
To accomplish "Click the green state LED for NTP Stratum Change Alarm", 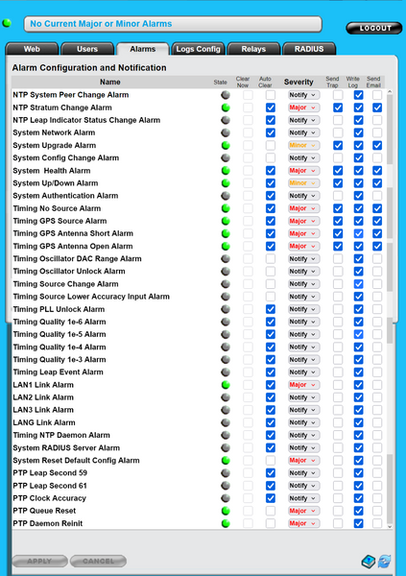I will pyautogui.click(x=226, y=108).
